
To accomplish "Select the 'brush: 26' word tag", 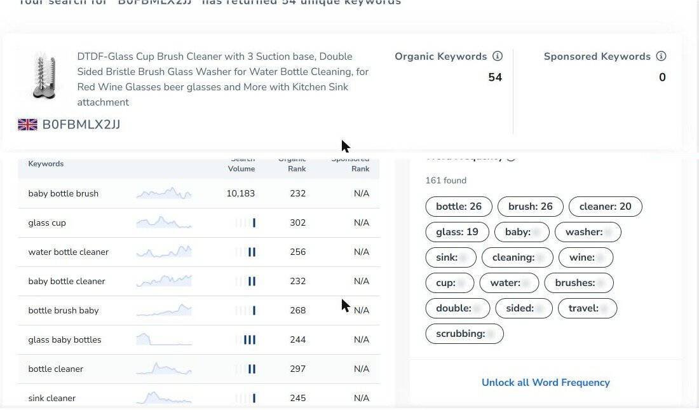I will [530, 207].
